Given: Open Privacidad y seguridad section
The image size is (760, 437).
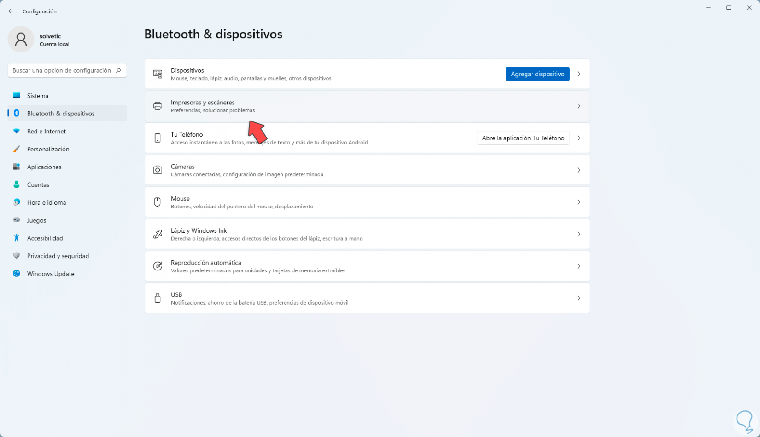Looking at the screenshot, I should pyautogui.click(x=58, y=256).
